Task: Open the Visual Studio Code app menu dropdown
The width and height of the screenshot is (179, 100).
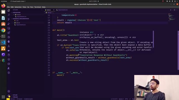Action: coord(18,1)
